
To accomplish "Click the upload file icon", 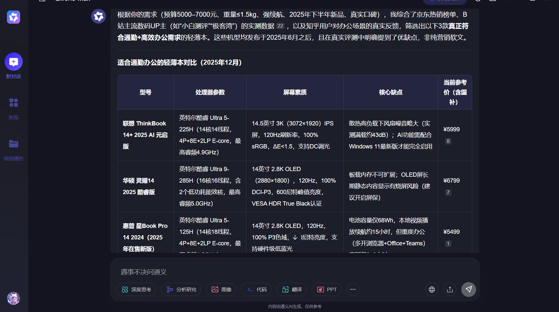I will (x=450, y=289).
